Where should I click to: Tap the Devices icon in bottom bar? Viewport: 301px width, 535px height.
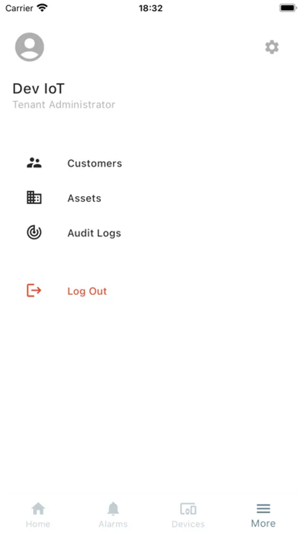click(188, 509)
